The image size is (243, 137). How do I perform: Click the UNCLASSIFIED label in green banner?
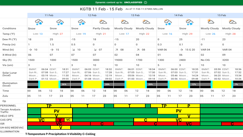pos(133,2)
